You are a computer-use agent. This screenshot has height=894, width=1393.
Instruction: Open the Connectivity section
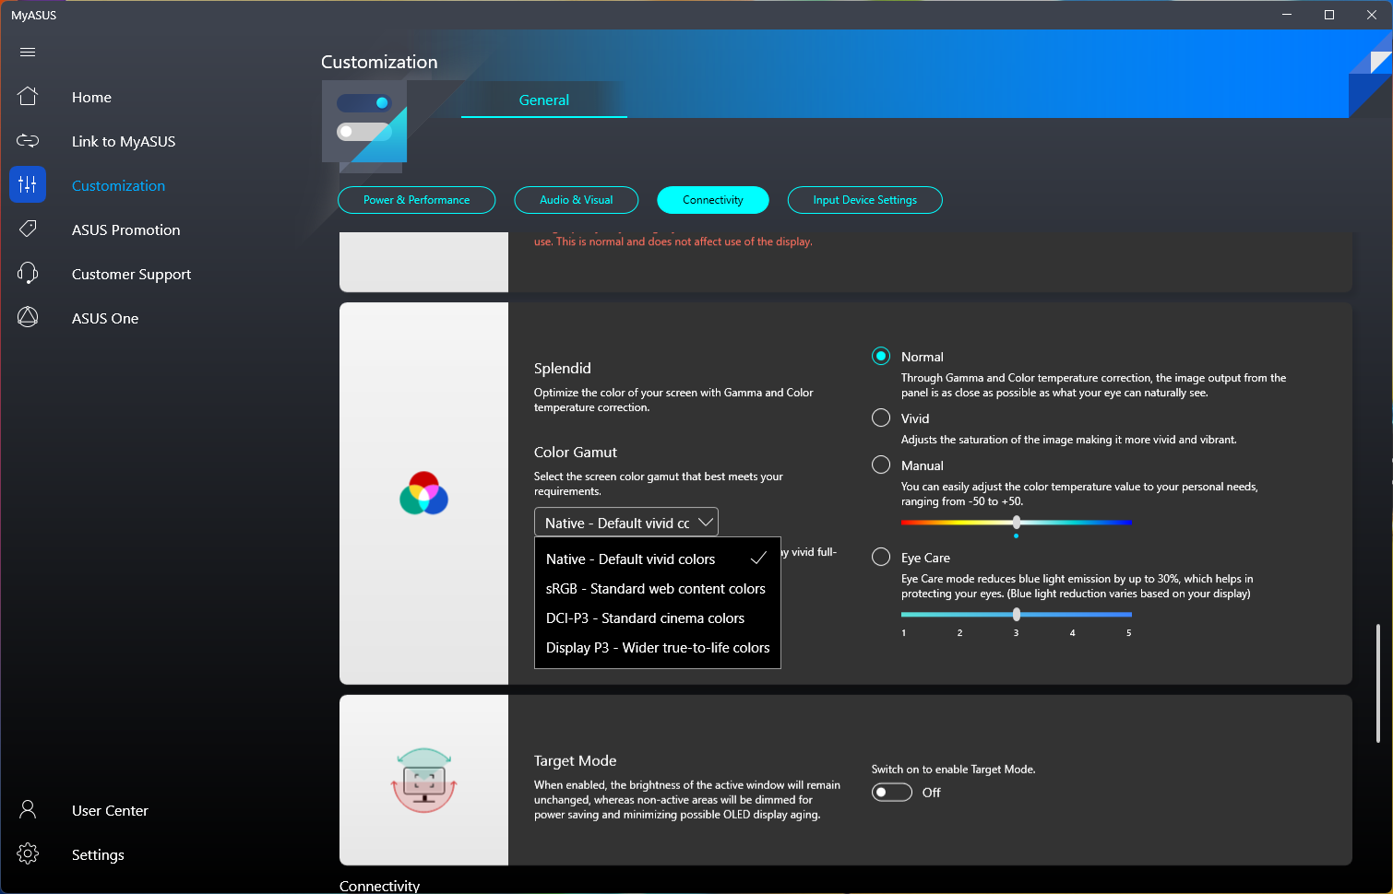tap(713, 200)
